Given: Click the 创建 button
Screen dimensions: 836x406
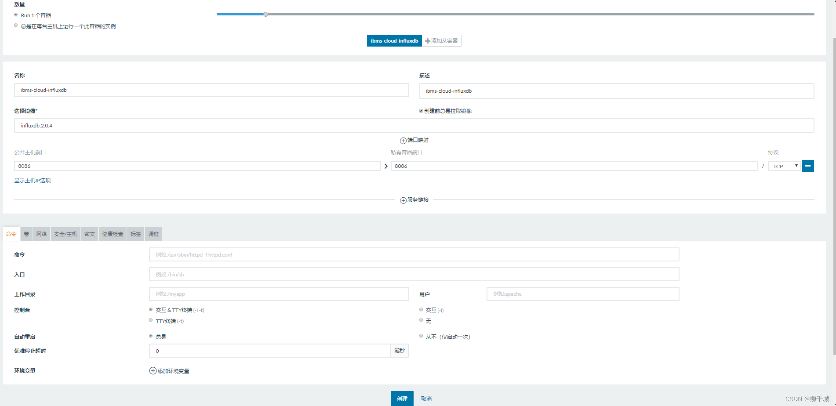Looking at the screenshot, I should tap(402, 399).
